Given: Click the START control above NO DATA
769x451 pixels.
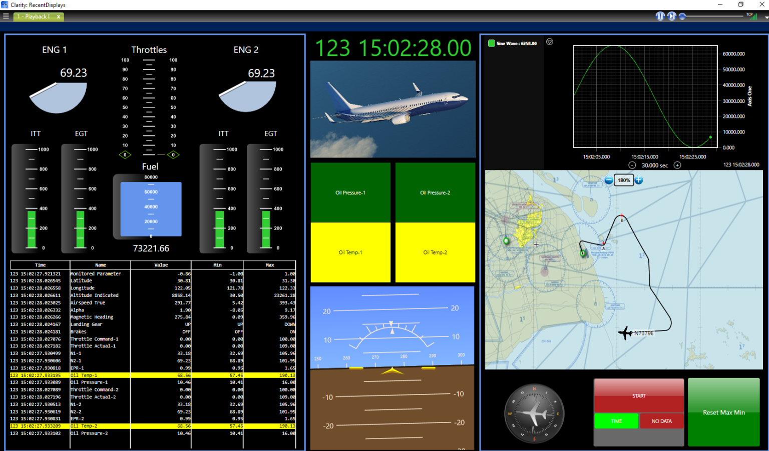Looking at the screenshot, I should pos(638,395).
